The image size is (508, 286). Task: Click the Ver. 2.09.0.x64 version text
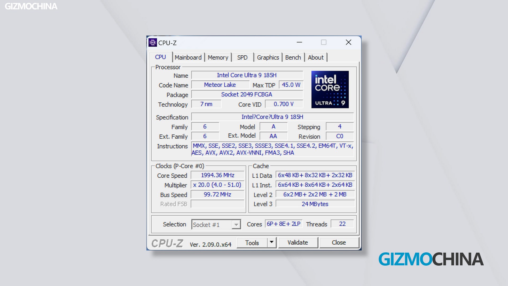tap(211, 245)
